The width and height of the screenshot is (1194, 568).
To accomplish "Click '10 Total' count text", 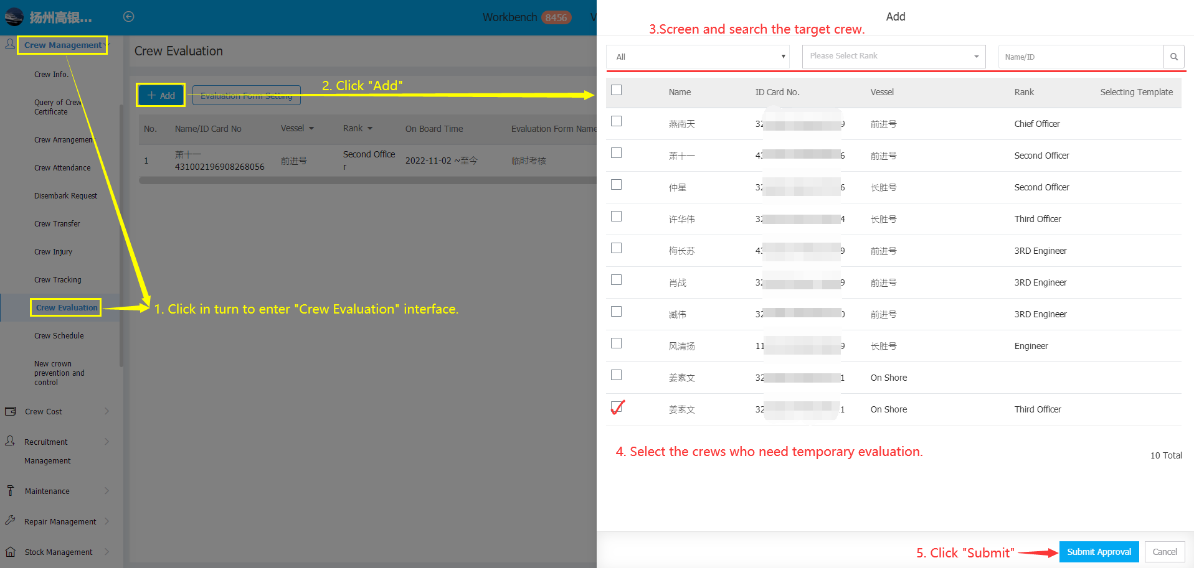I will (1165, 455).
